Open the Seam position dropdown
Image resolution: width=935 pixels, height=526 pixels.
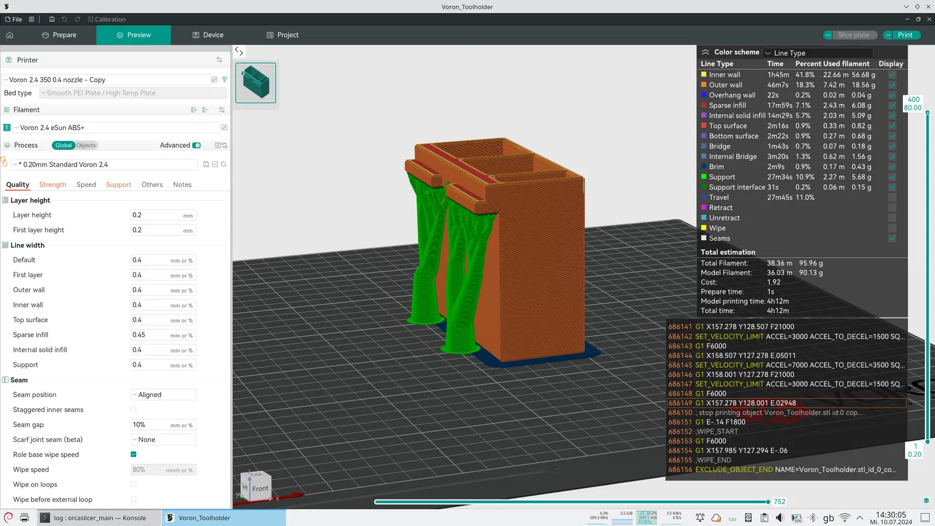point(163,395)
